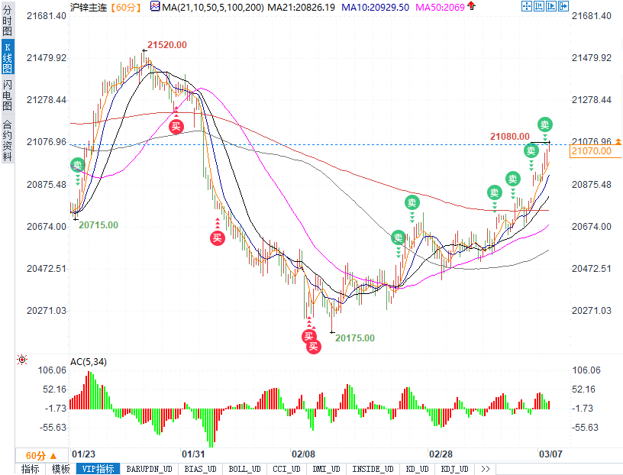
Task: Apply the KDJ_UD indicator
Action: tap(454, 469)
